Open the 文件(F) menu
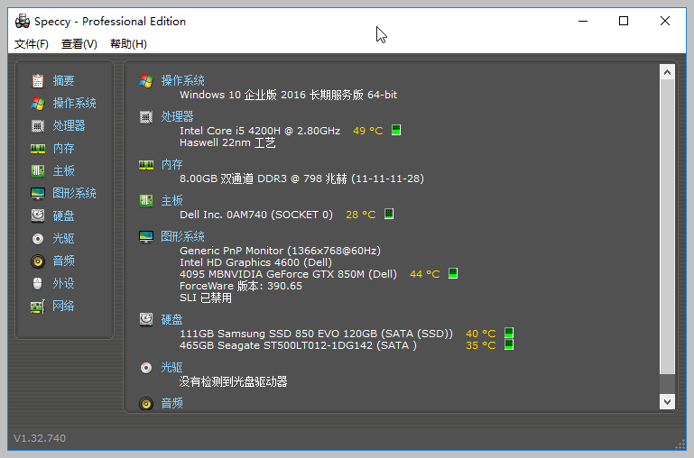 click(x=32, y=44)
